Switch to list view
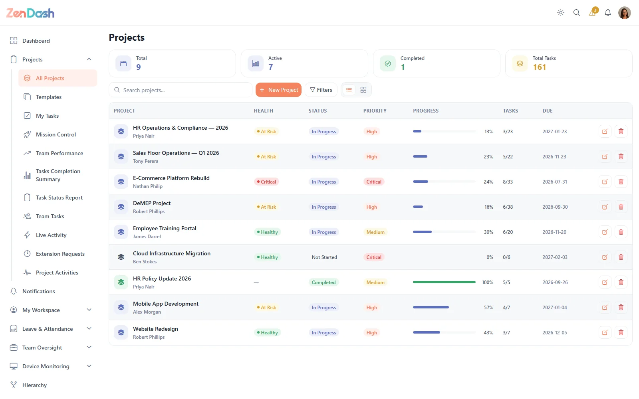The width and height of the screenshot is (639, 399). tap(349, 90)
